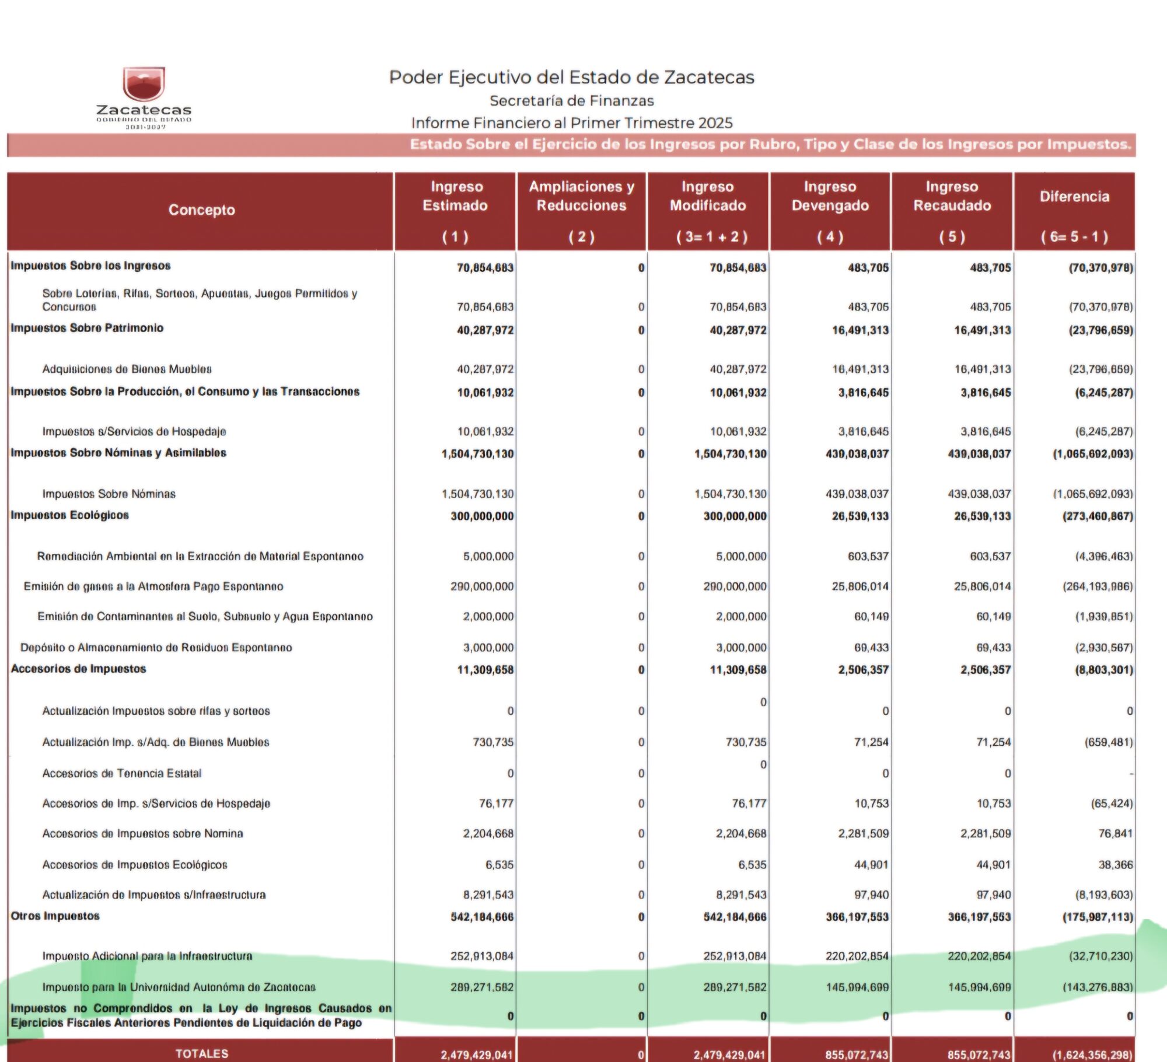Image resolution: width=1167 pixels, height=1062 pixels.
Task: Click total estimated value 2,479,429,041 under Ingreso Estimado
Action: [477, 1055]
